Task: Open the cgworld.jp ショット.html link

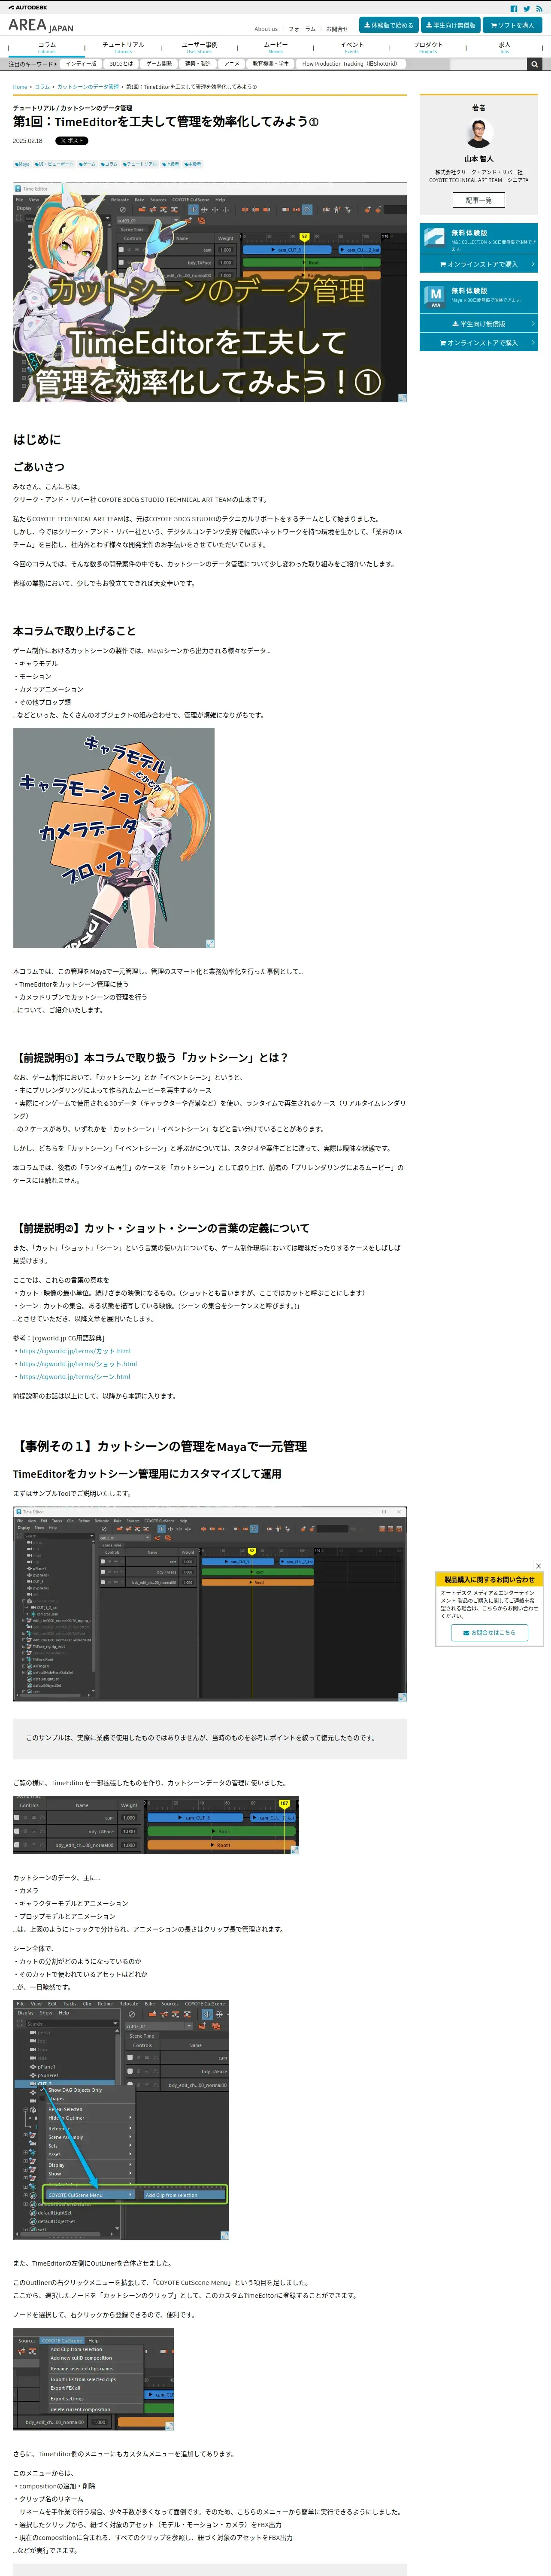Action: pyautogui.click(x=78, y=1364)
